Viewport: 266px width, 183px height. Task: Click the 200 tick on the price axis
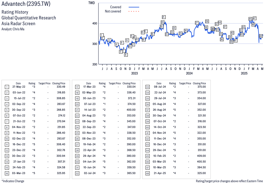[95, 64]
